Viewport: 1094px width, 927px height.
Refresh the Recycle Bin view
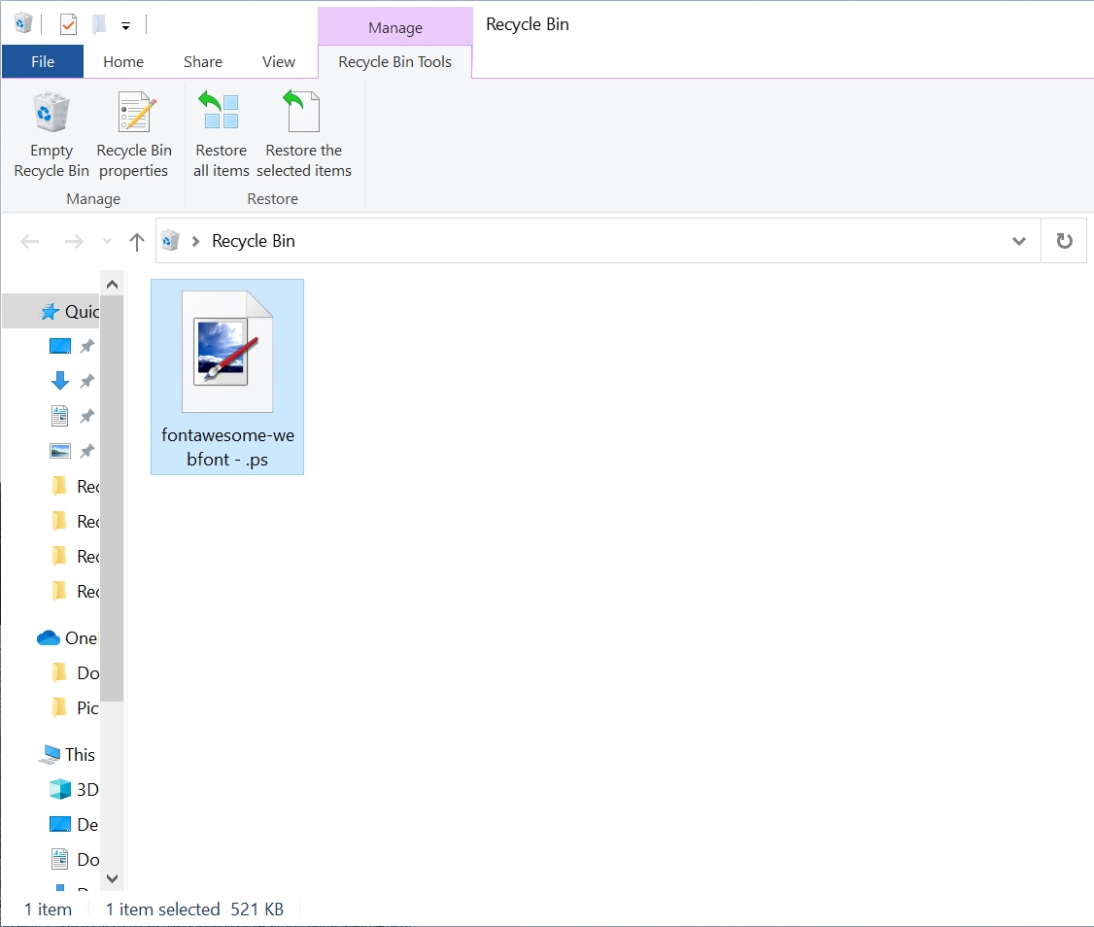pos(1064,241)
